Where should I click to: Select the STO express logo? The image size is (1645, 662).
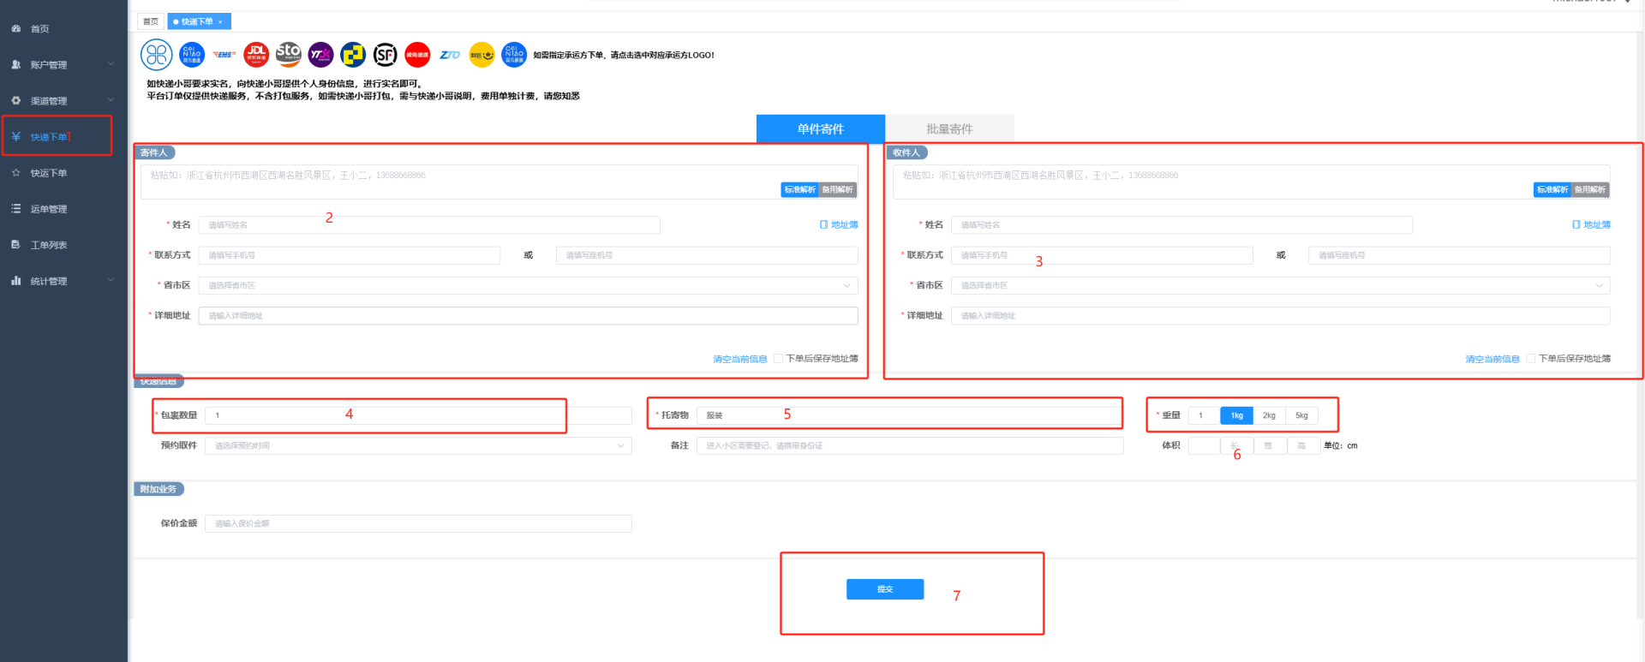(x=289, y=55)
